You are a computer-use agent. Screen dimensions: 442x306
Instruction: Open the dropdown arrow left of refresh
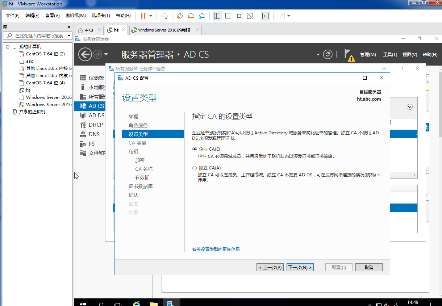click(318, 55)
